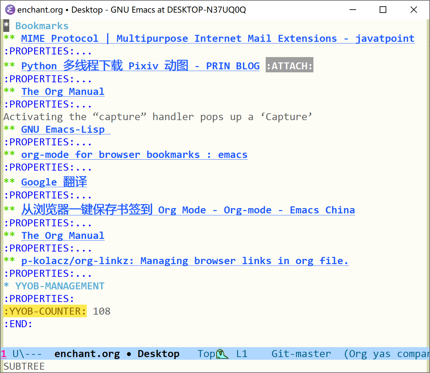Expand the PROPERTIES drawer under the first Org Manual
The height and width of the screenshot is (373, 430).
point(48,105)
